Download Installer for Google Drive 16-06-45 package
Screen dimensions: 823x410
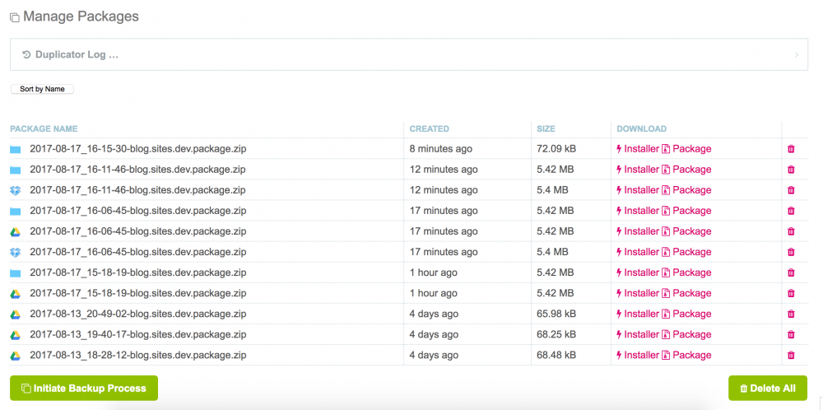pyautogui.click(x=637, y=231)
